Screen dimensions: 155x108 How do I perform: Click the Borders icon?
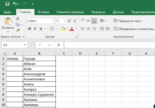pos(52,29)
